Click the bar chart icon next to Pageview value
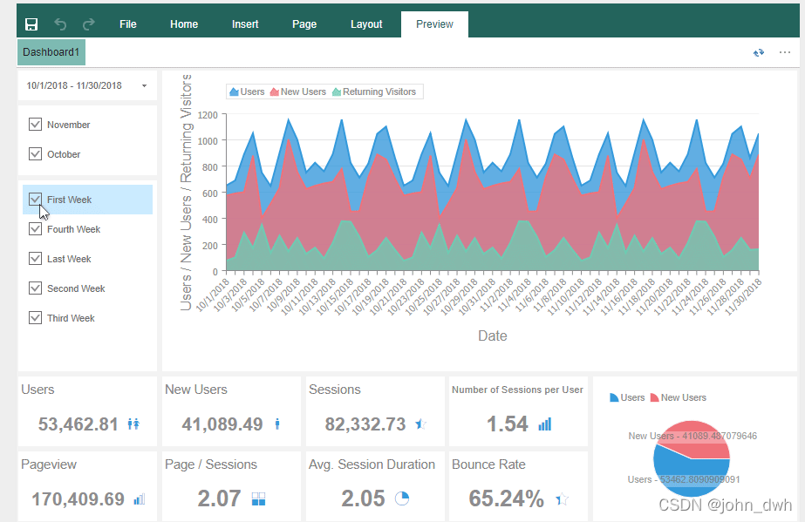This screenshot has height=522, width=805. pyautogui.click(x=139, y=499)
